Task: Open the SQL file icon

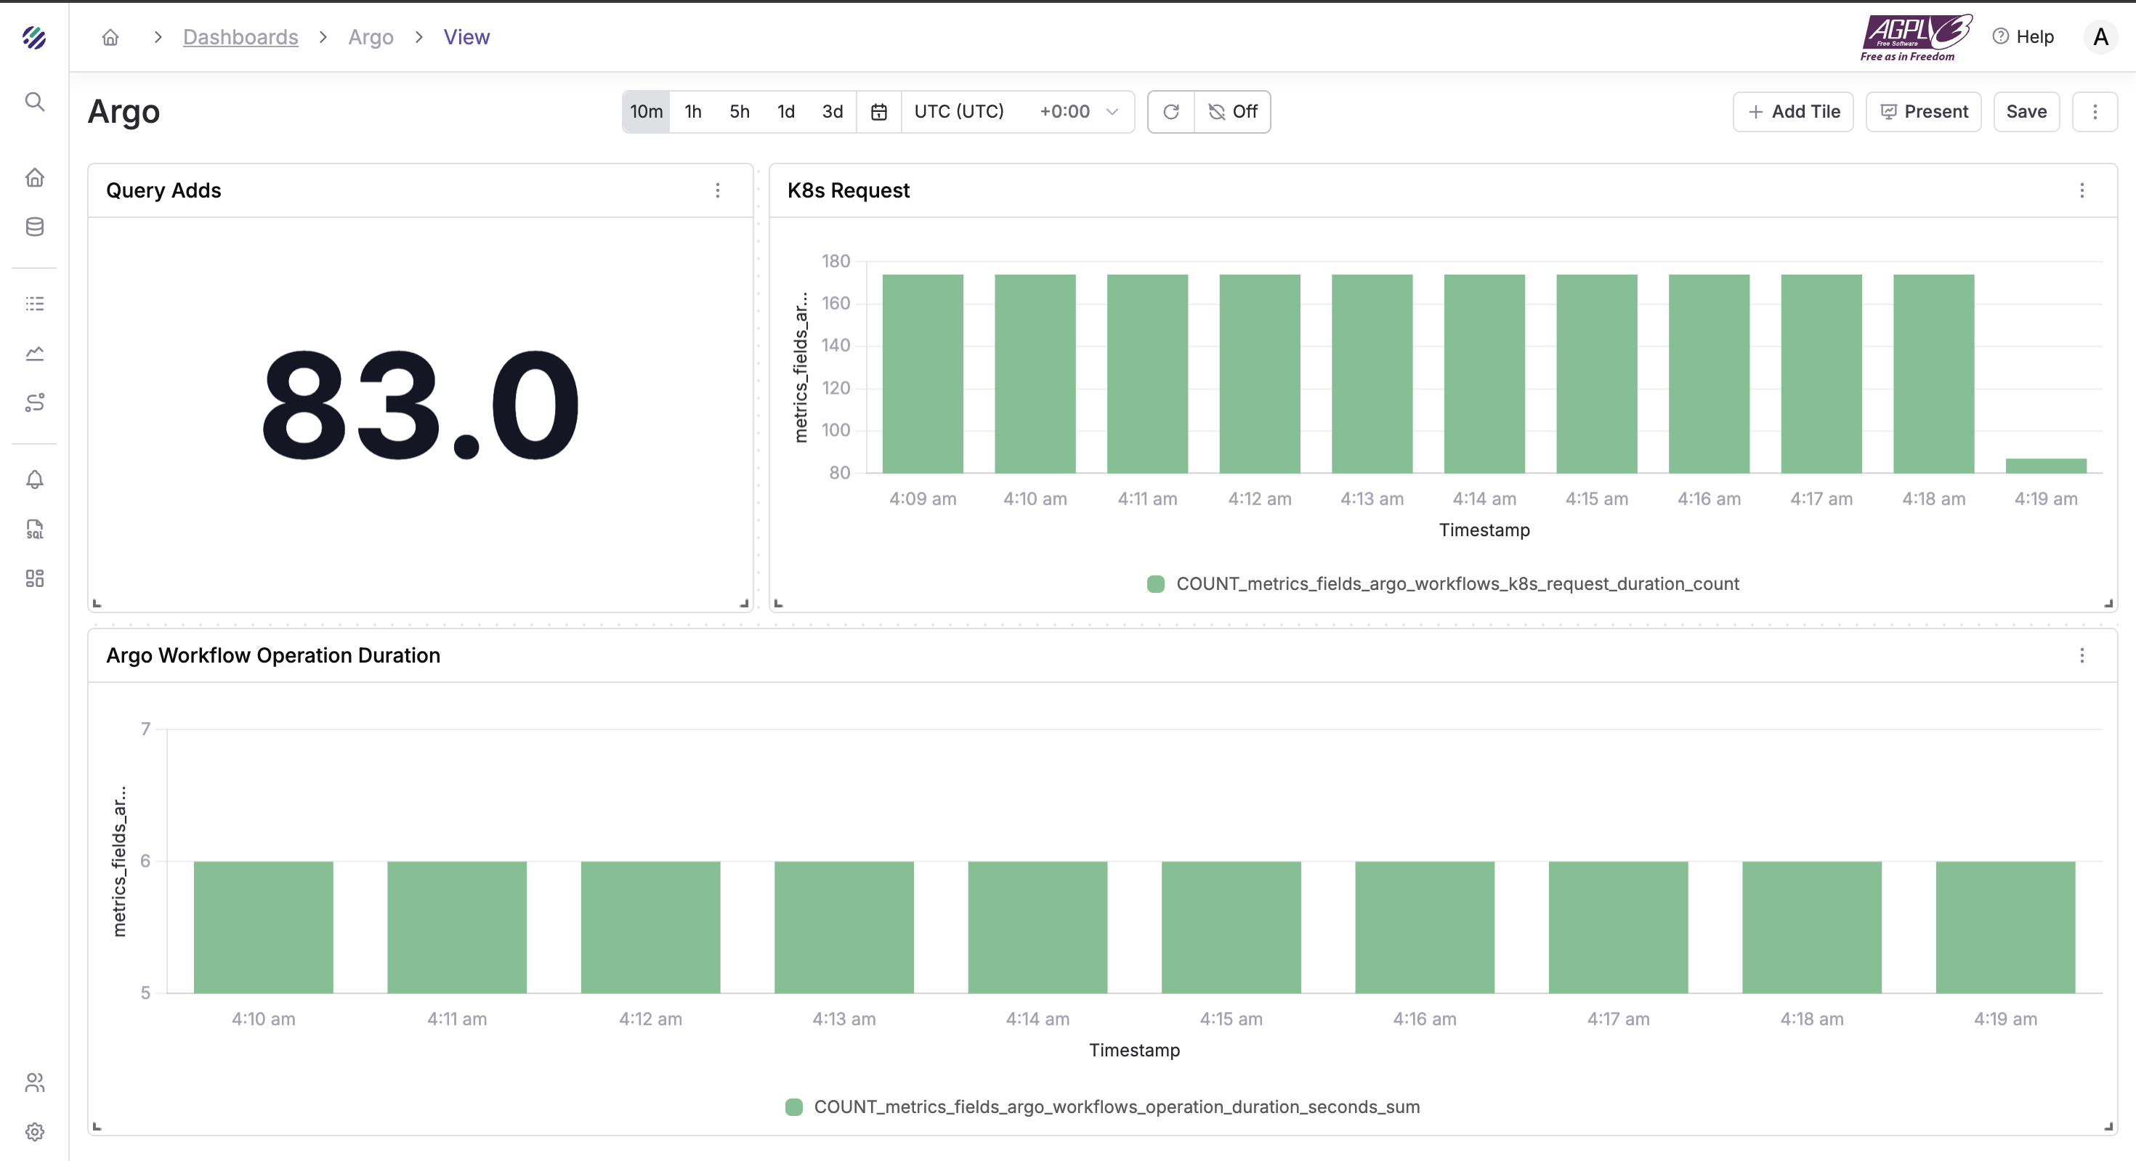Action: coord(34,529)
